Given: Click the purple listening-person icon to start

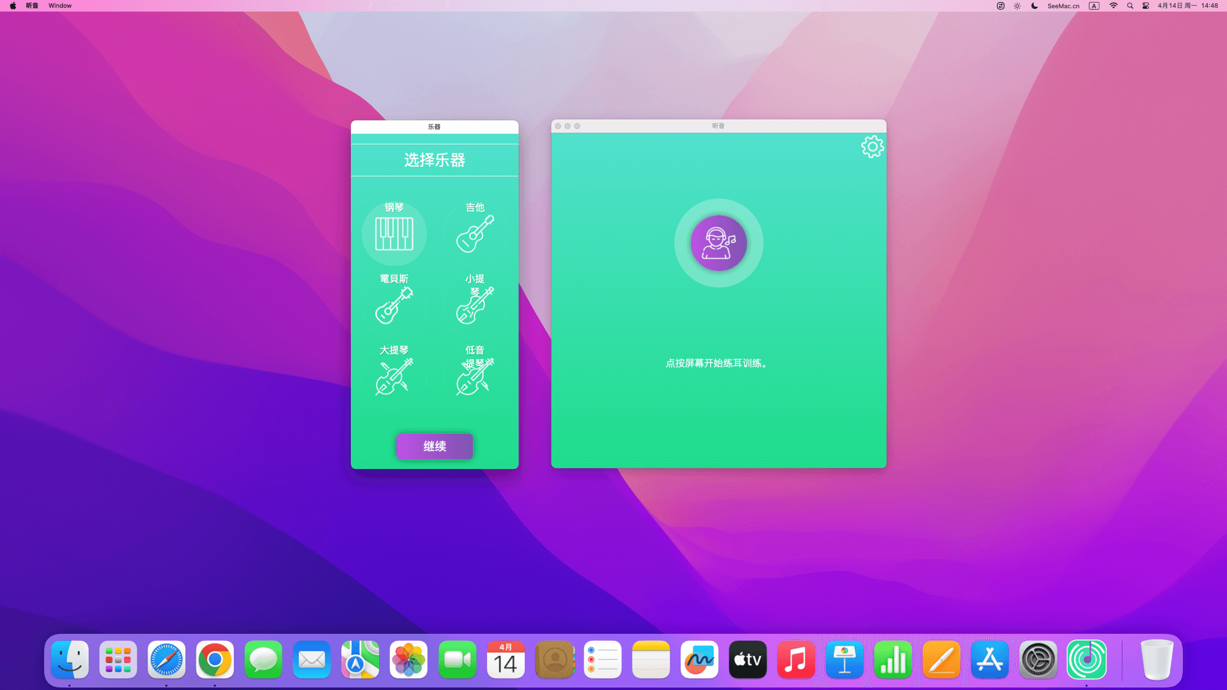Looking at the screenshot, I should (718, 243).
